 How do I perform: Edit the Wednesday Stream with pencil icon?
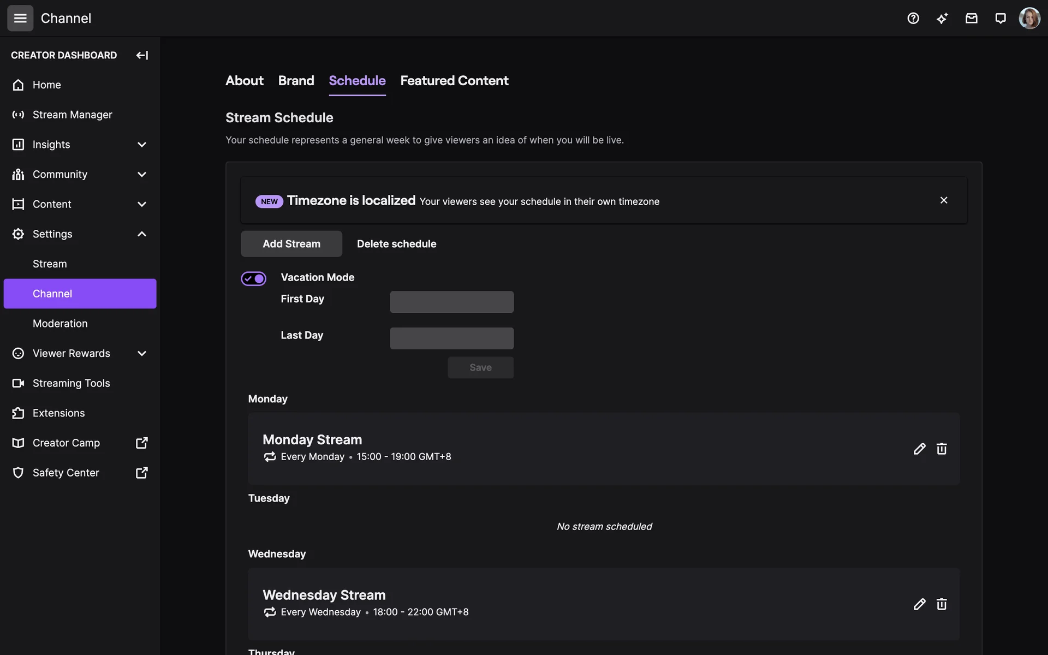point(919,604)
